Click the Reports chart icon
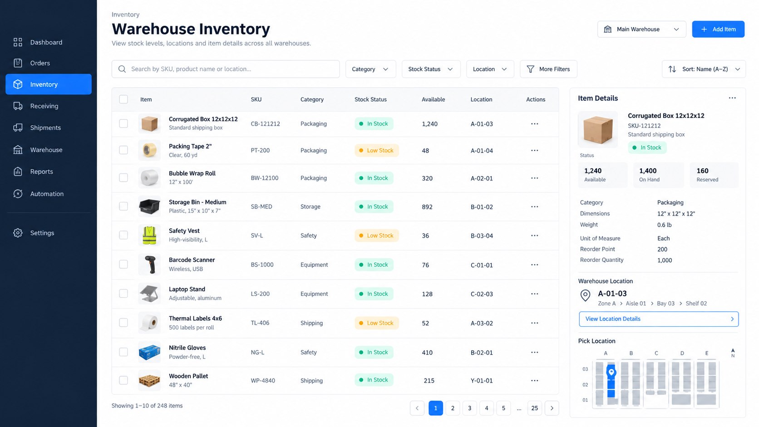Image resolution: width=759 pixels, height=427 pixels. coord(18,172)
